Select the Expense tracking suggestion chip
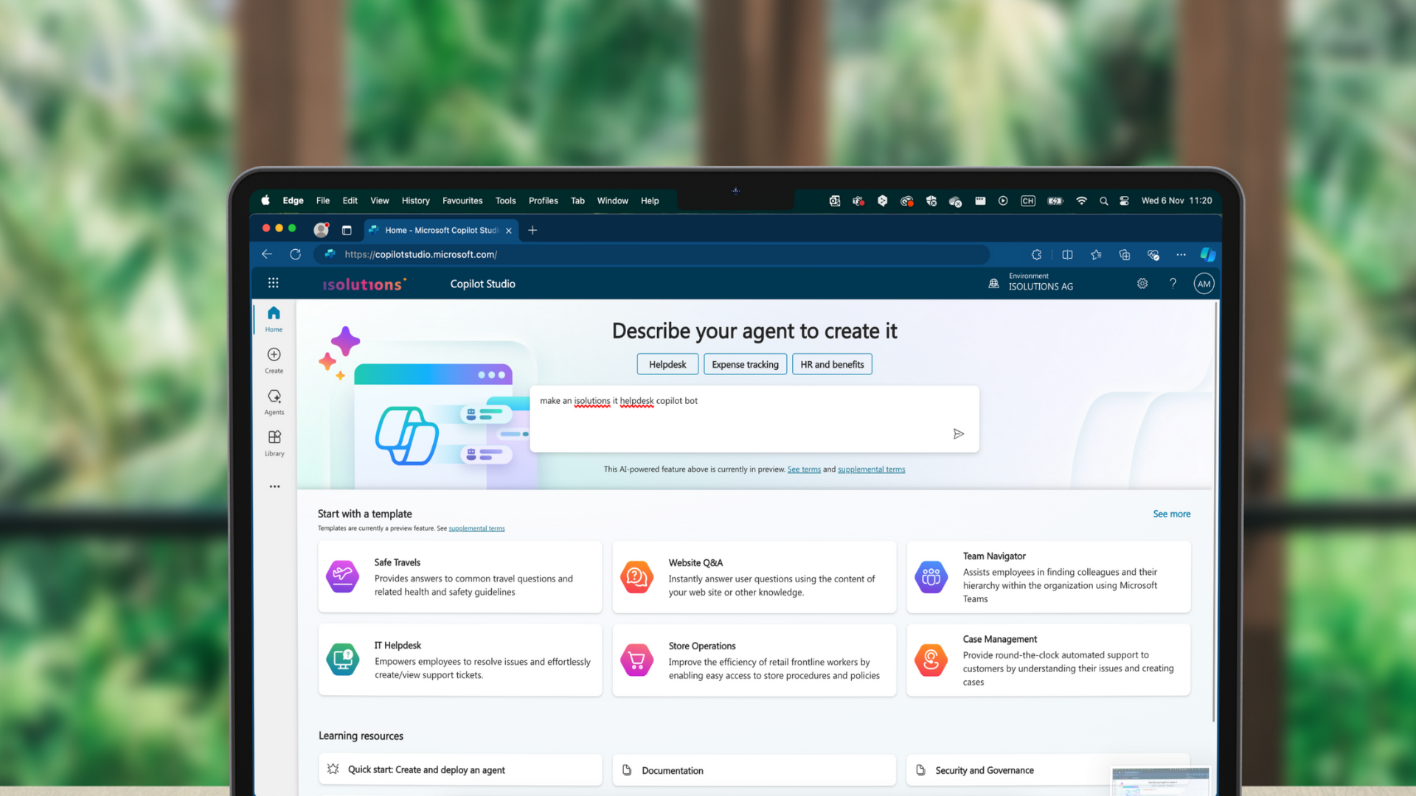 (745, 364)
